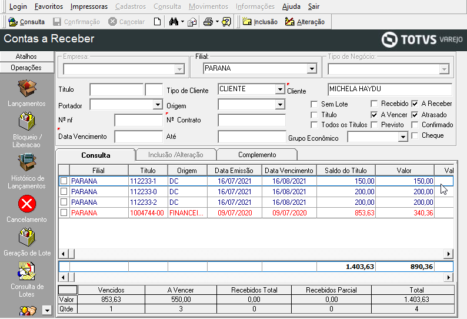Open the Login menu
467x319 pixels.
pyautogui.click(x=18, y=6)
